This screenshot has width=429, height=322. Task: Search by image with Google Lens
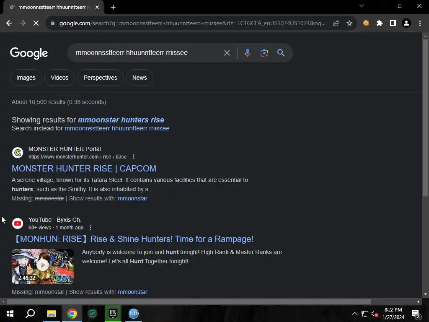tap(264, 53)
